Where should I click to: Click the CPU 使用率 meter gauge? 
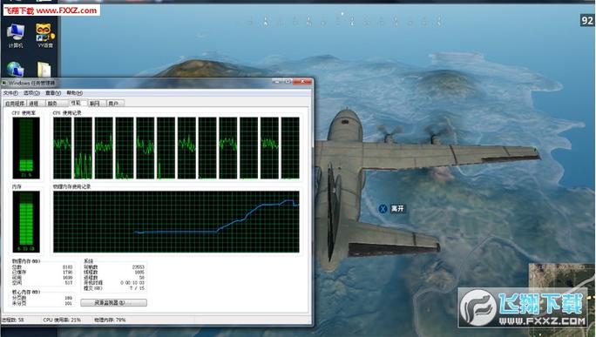coord(26,148)
